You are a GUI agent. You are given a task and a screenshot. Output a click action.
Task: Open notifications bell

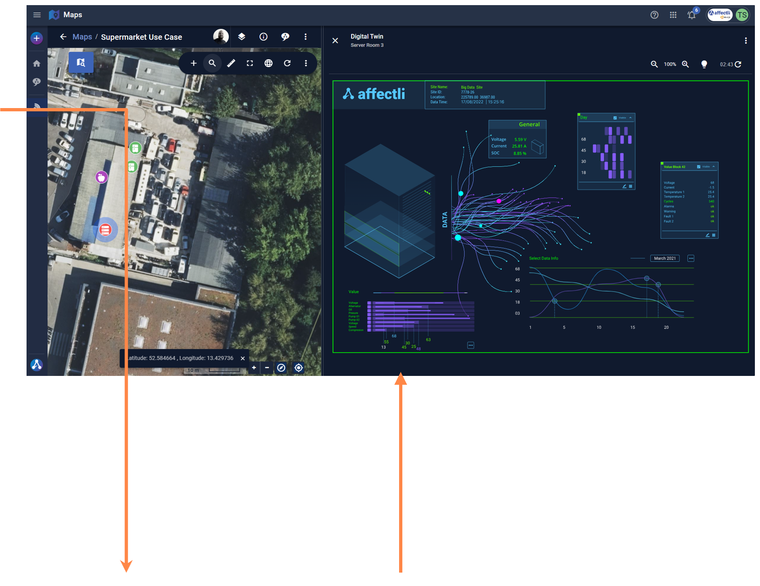pyautogui.click(x=692, y=15)
